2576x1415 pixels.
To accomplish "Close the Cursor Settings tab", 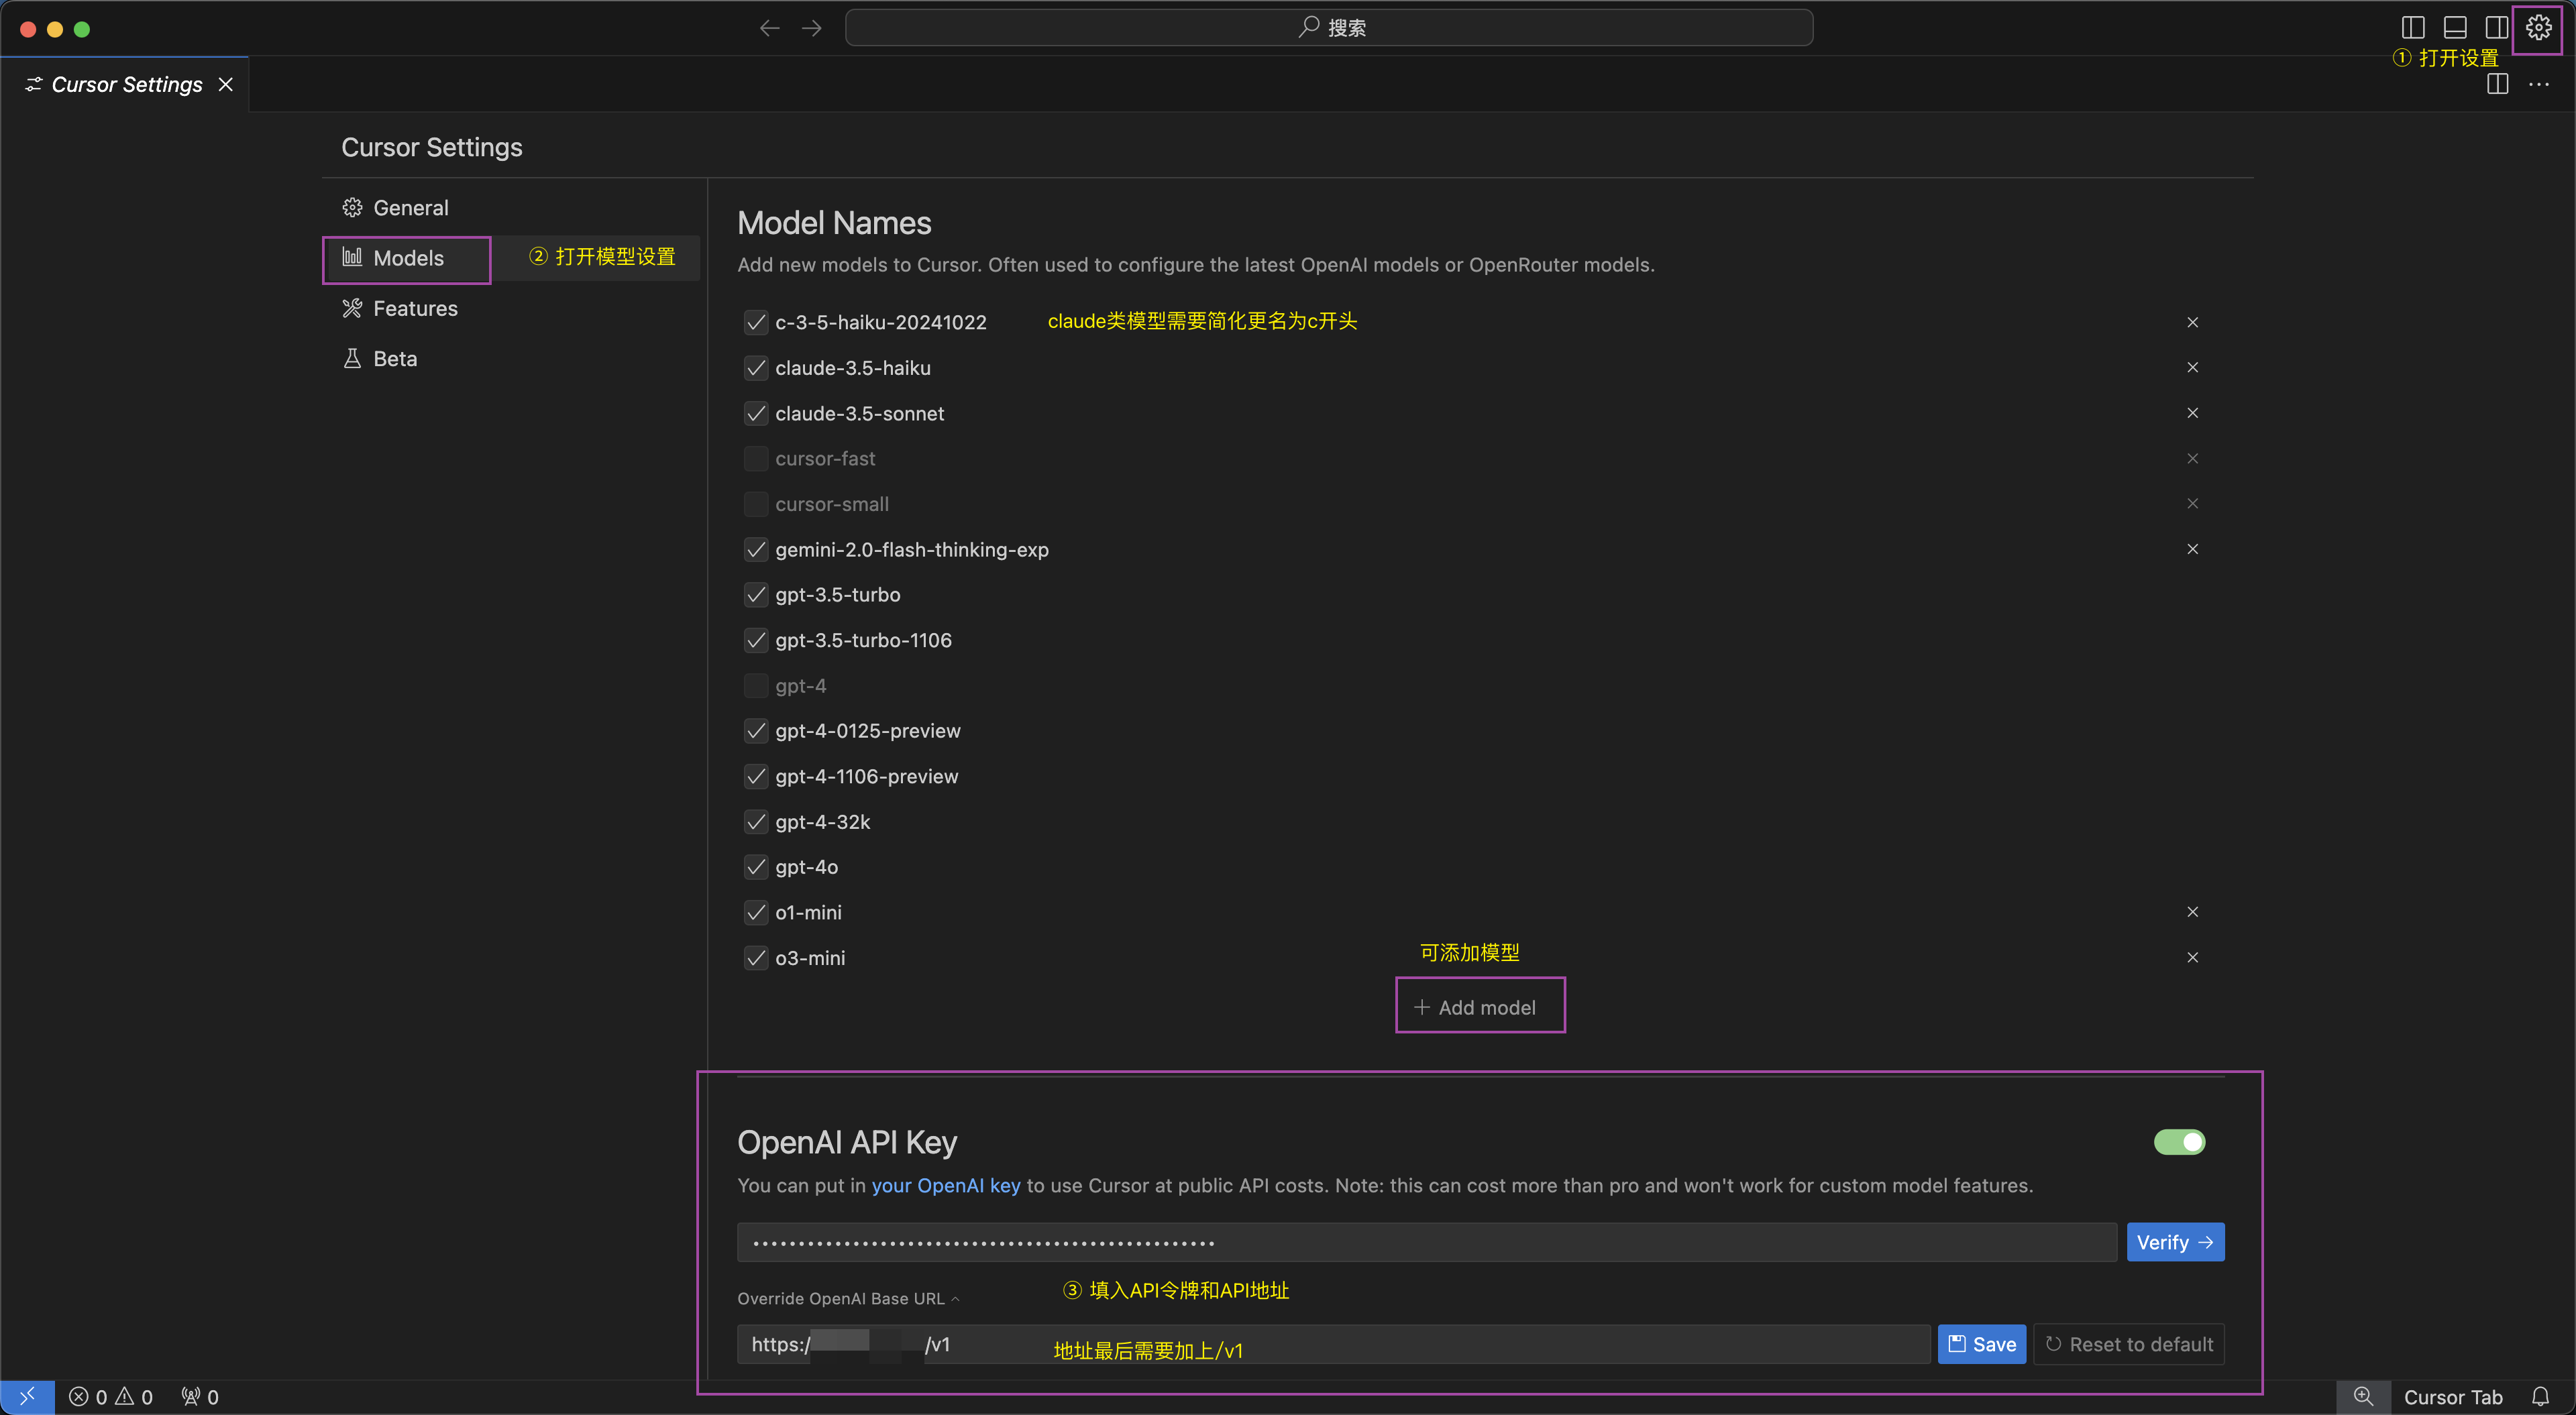I will tap(226, 85).
